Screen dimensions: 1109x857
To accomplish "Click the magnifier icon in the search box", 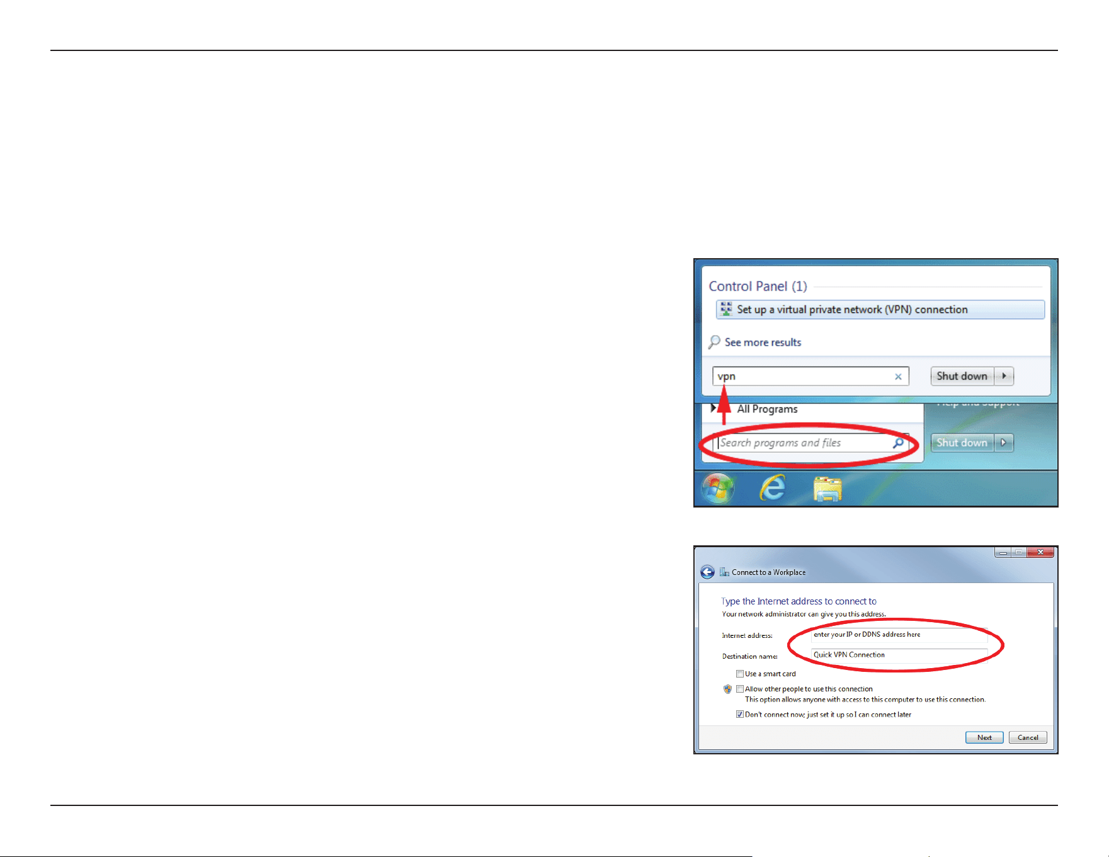I will (898, 443).
